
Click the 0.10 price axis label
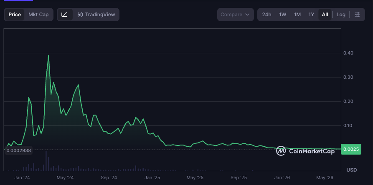(348, 125)
